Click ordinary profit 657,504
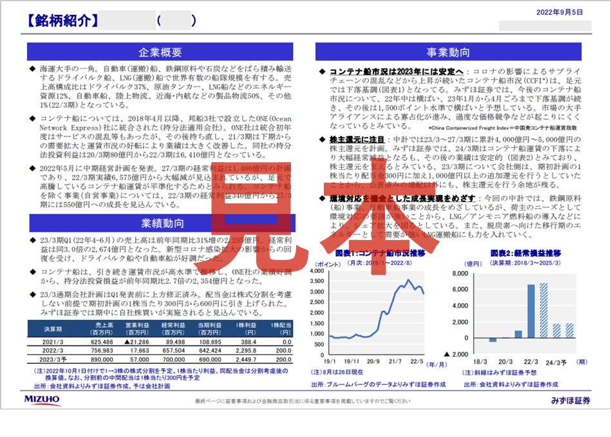 174,351
